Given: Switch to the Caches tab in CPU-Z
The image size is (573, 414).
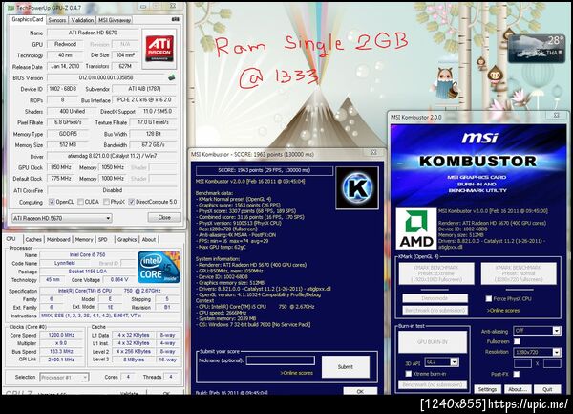Looking at the screenshot, I should (x=33, y=240).
